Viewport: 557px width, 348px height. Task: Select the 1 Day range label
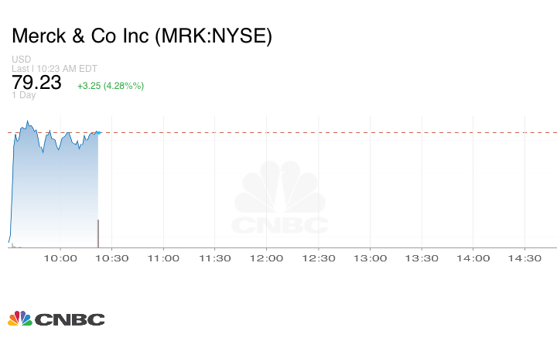[24, 96]
